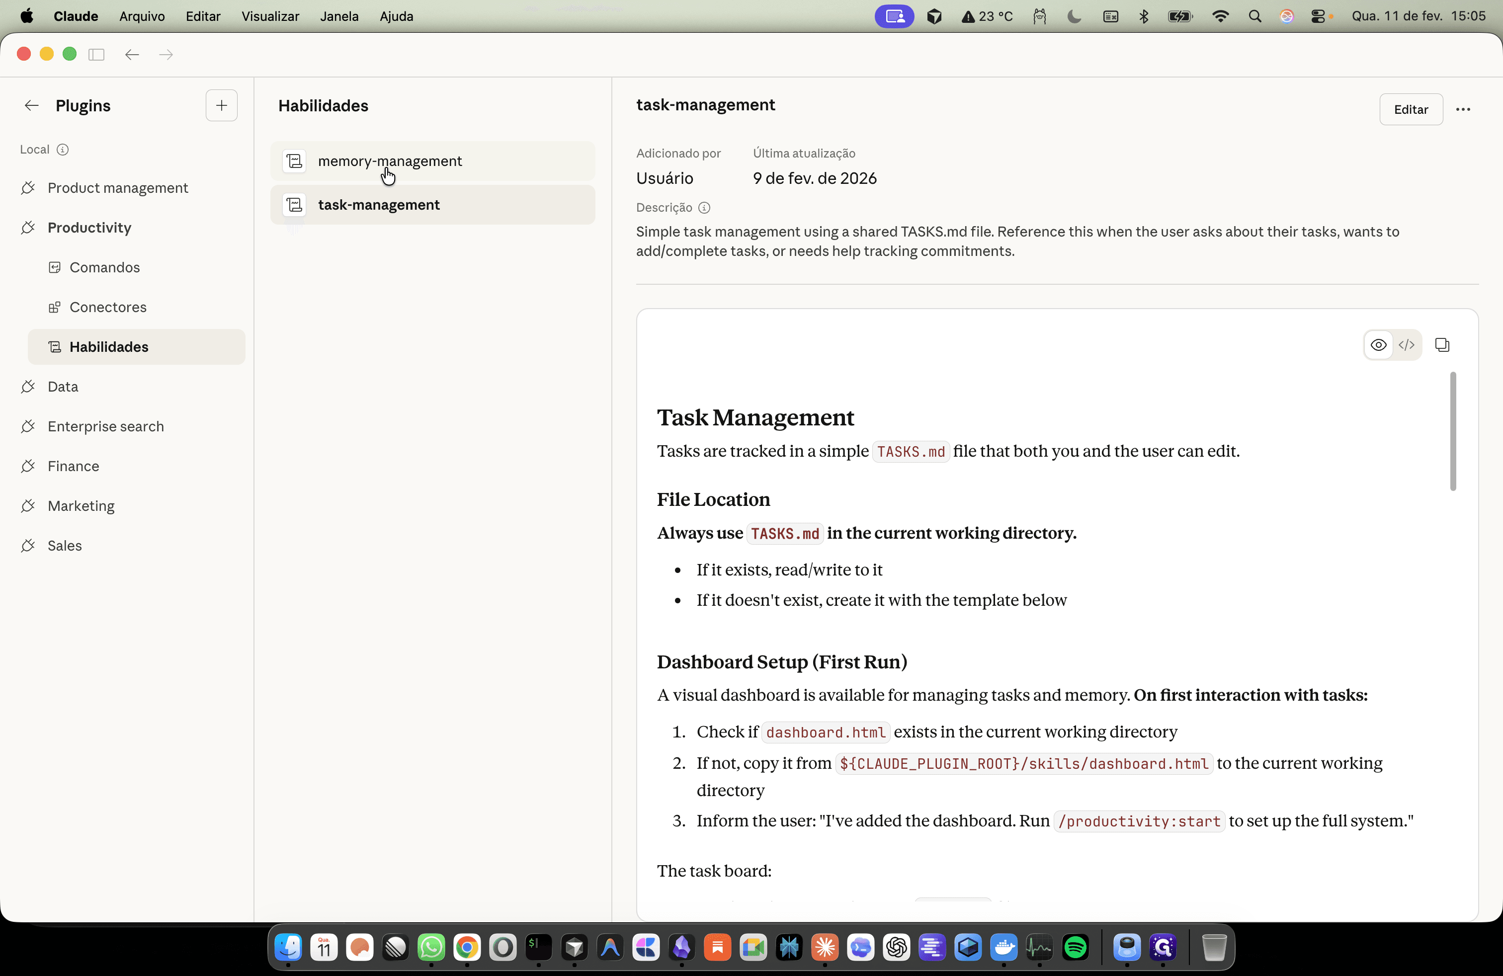Image resolution: width=1503 pixels, height=976 pixels.
Task: Open the Ajuda menu
Action: point(396,16)
